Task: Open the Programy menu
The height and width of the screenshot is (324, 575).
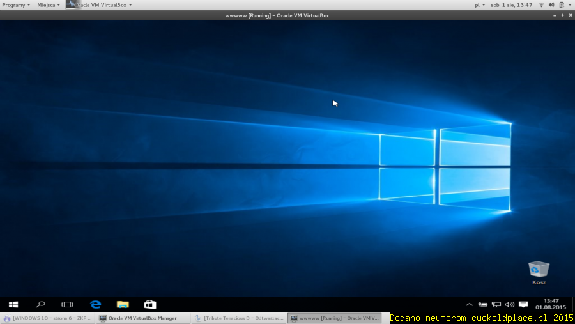Action: [x=15, y=4]
